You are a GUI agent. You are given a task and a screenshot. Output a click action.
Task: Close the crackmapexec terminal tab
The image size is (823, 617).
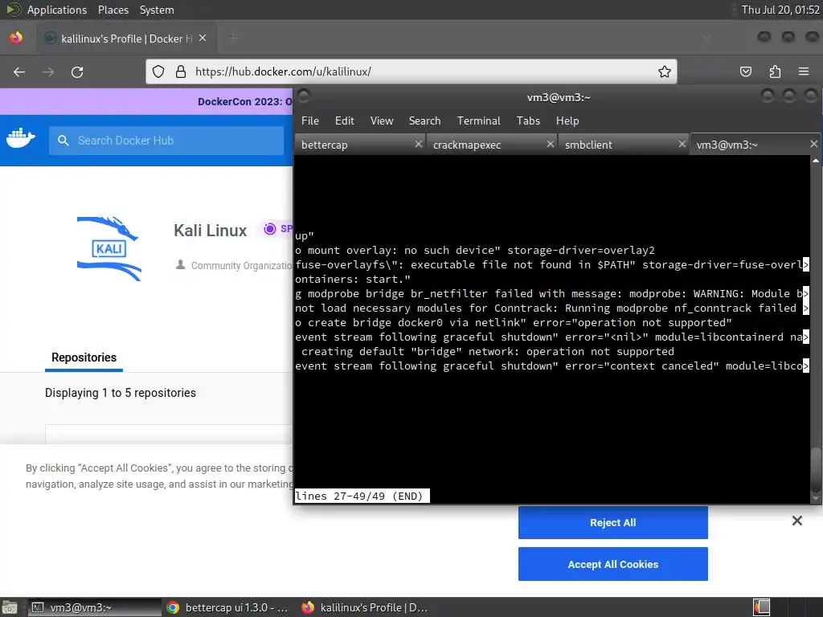tap(550, 145)
